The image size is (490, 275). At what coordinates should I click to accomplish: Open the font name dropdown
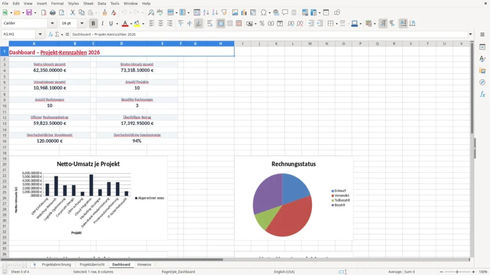52,23
